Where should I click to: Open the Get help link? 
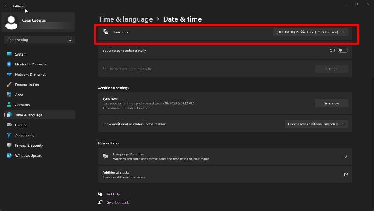click(113, 194)
